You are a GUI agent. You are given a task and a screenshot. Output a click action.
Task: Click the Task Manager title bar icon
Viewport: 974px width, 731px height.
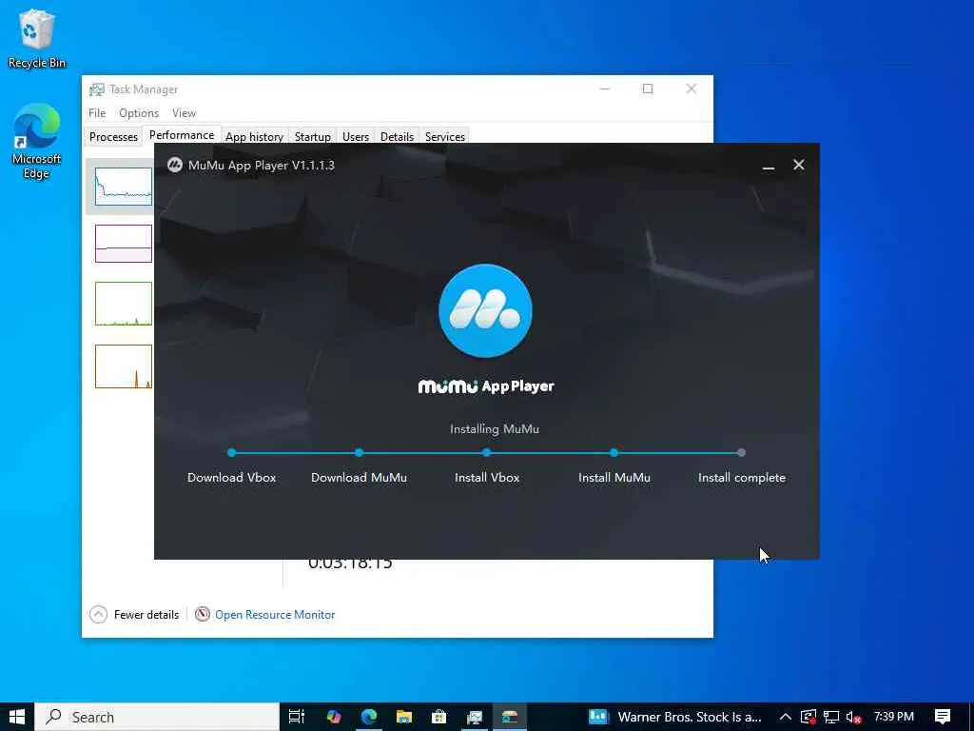click(x=97, y=89)
